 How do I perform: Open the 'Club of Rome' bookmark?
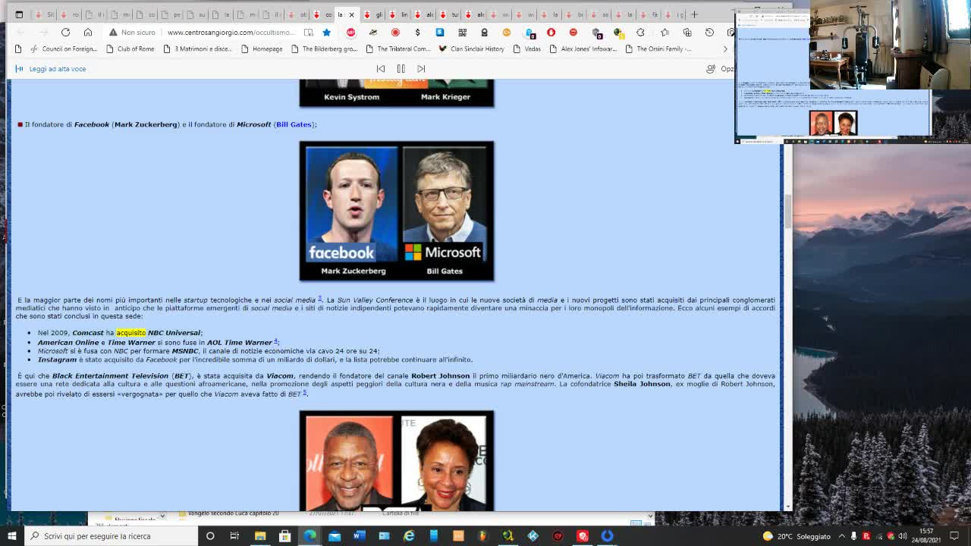pyautogui.click(x=130, y=49)
